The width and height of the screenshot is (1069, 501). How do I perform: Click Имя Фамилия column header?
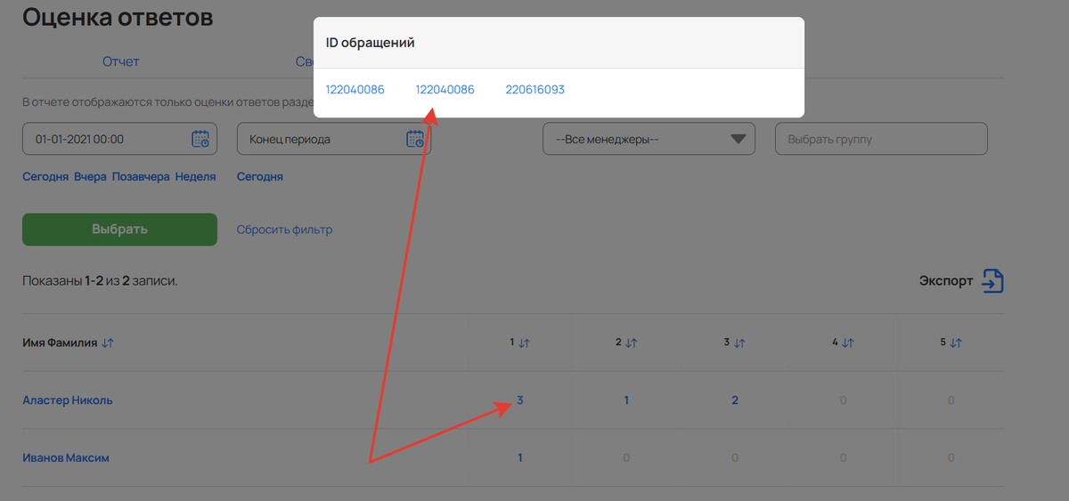60,343
